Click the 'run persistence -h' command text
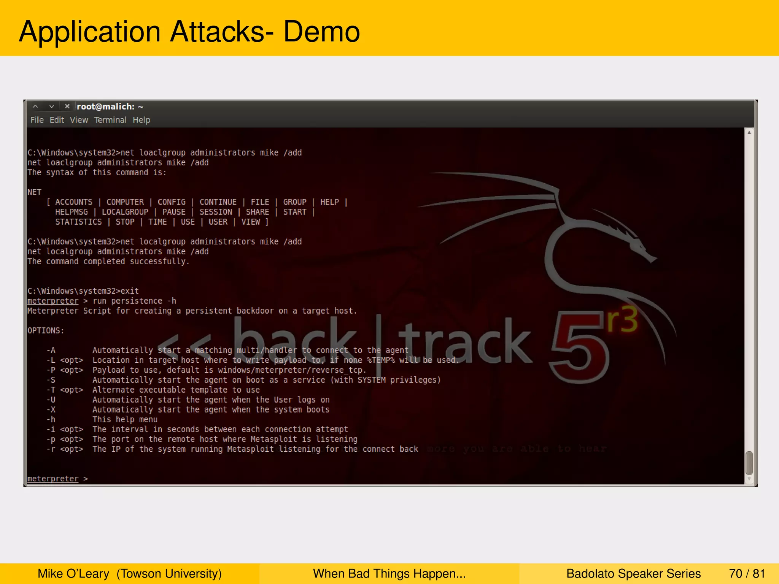The image size is (779, 584). click(x=134, y=301)
